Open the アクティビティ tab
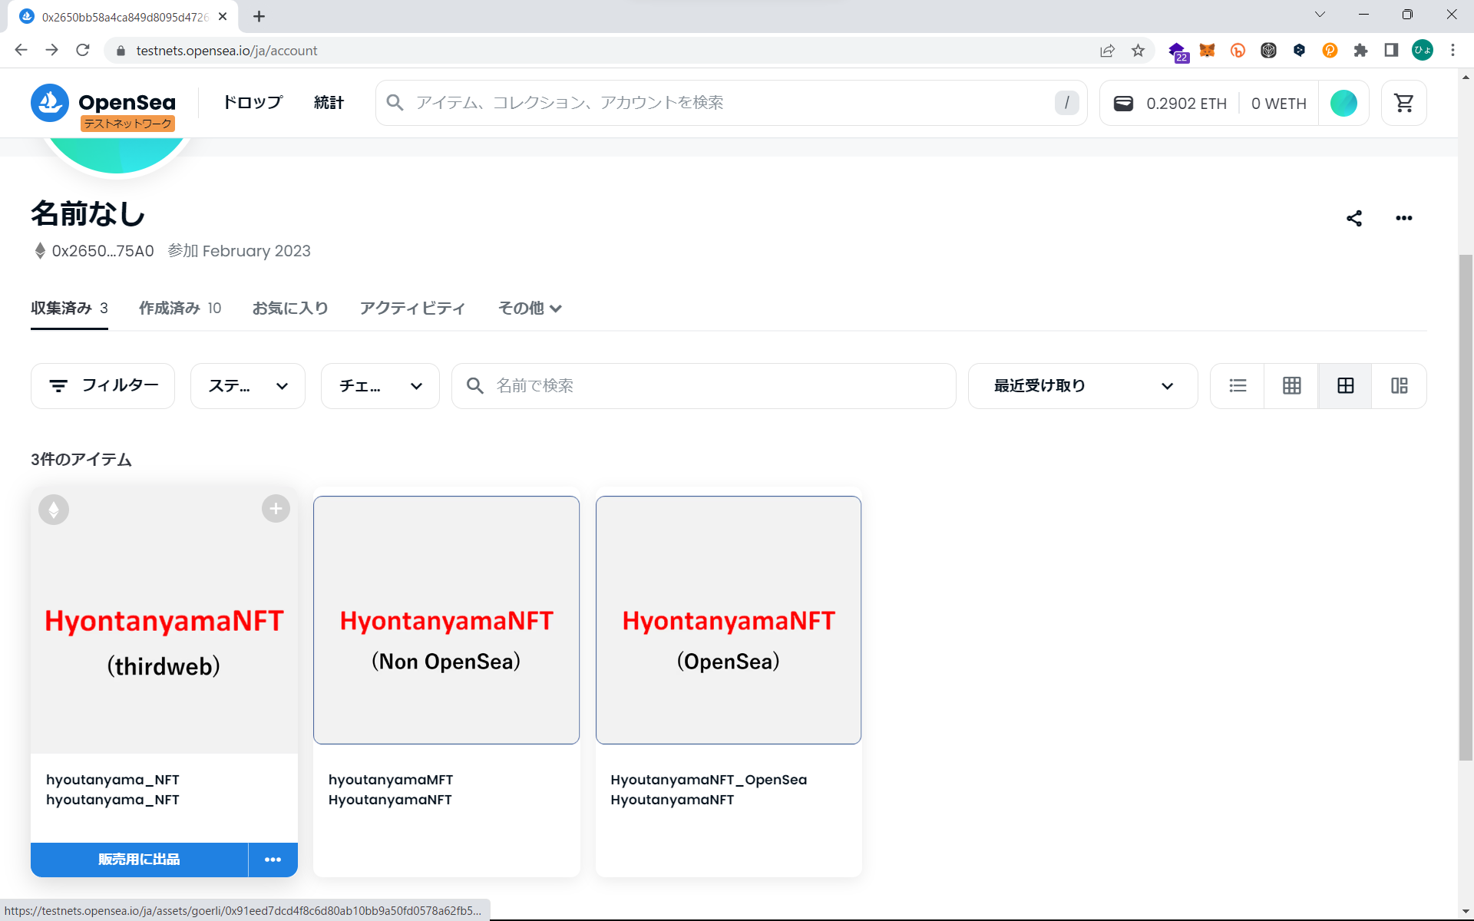This screenshot has height=921, width=1474. coord(412,309)
